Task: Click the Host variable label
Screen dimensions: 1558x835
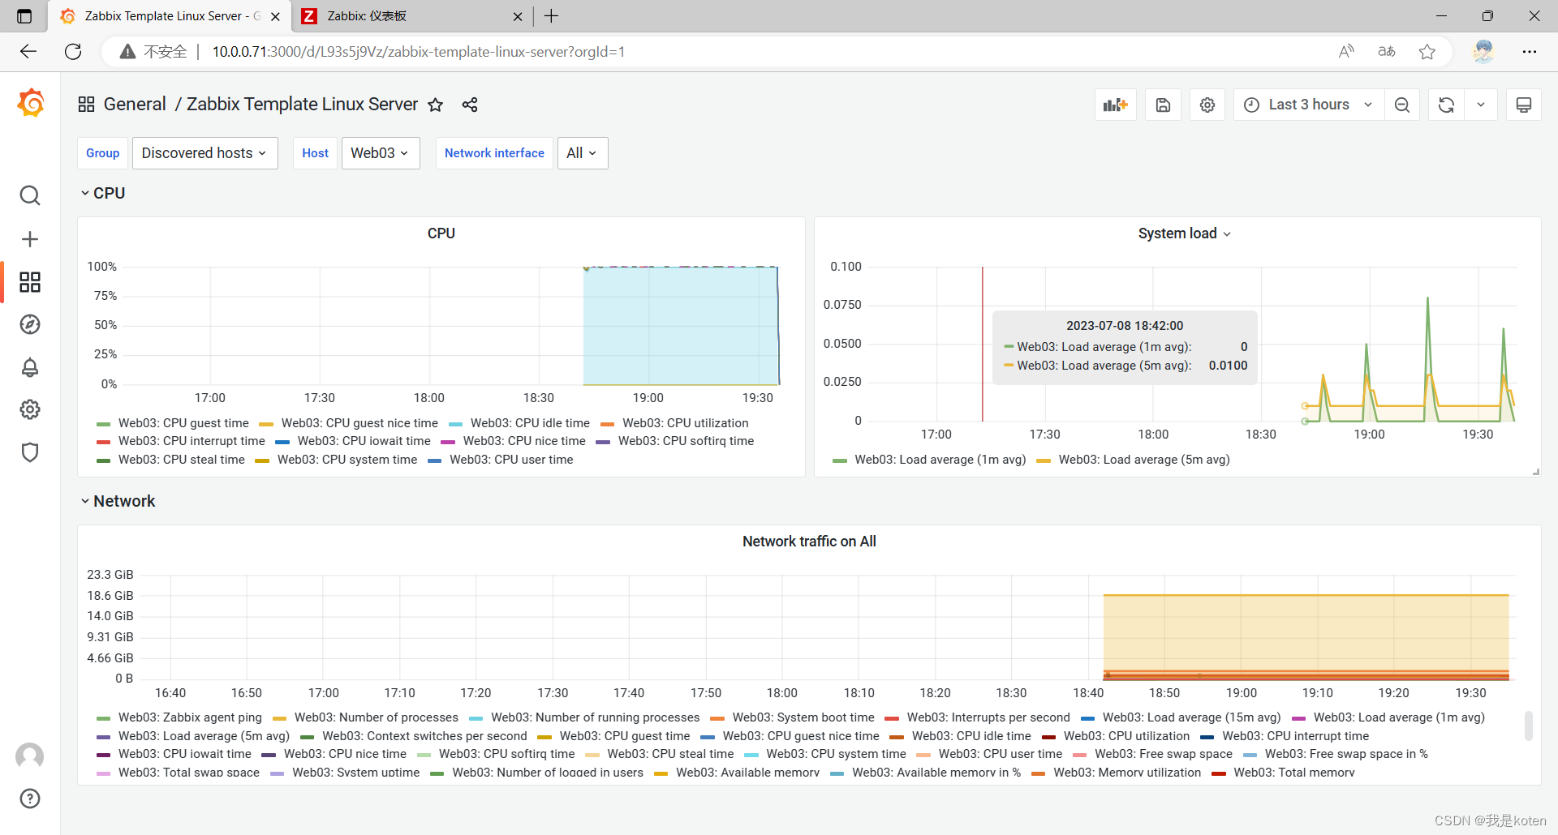Action: [315, 153]
